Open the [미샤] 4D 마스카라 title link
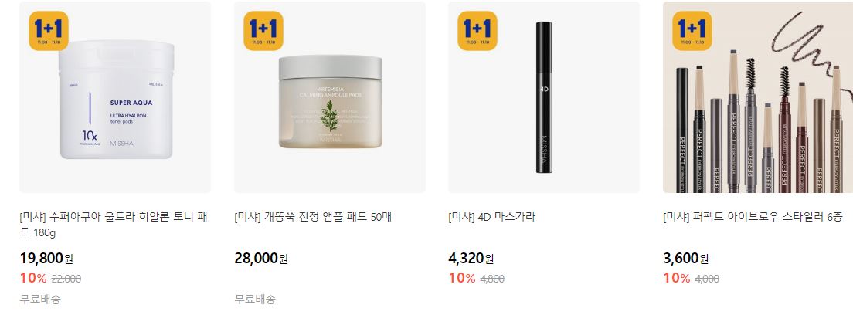Viewport: 853px width, 315px height. point(491,216)
